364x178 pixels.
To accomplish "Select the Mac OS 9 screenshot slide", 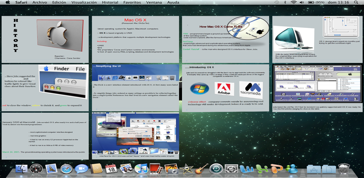I will pyautogui.click(x=317, y=88).
